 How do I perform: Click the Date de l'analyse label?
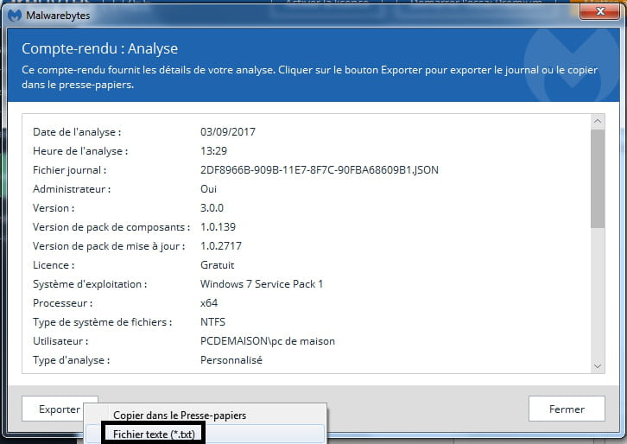point(77,132)
